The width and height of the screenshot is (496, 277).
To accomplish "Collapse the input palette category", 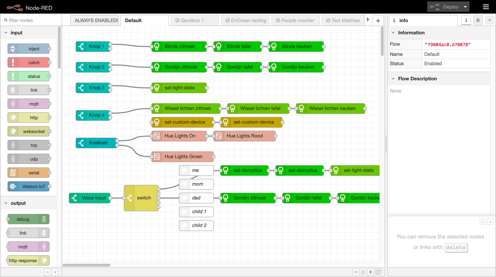I will [x=6, y=33].
